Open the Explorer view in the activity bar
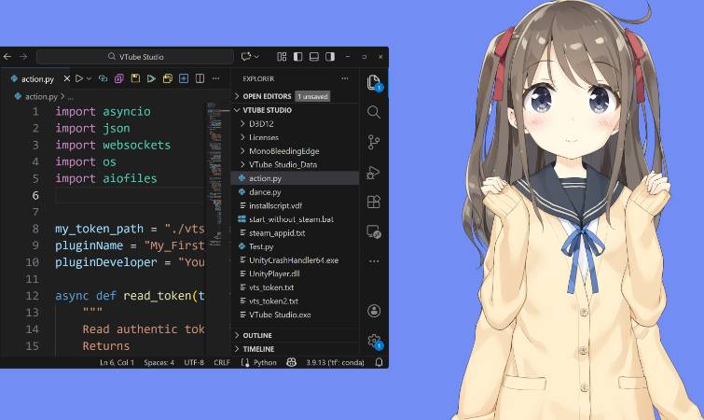The height and width of the screenshot is (420, 704). click(x=374, y=83)
